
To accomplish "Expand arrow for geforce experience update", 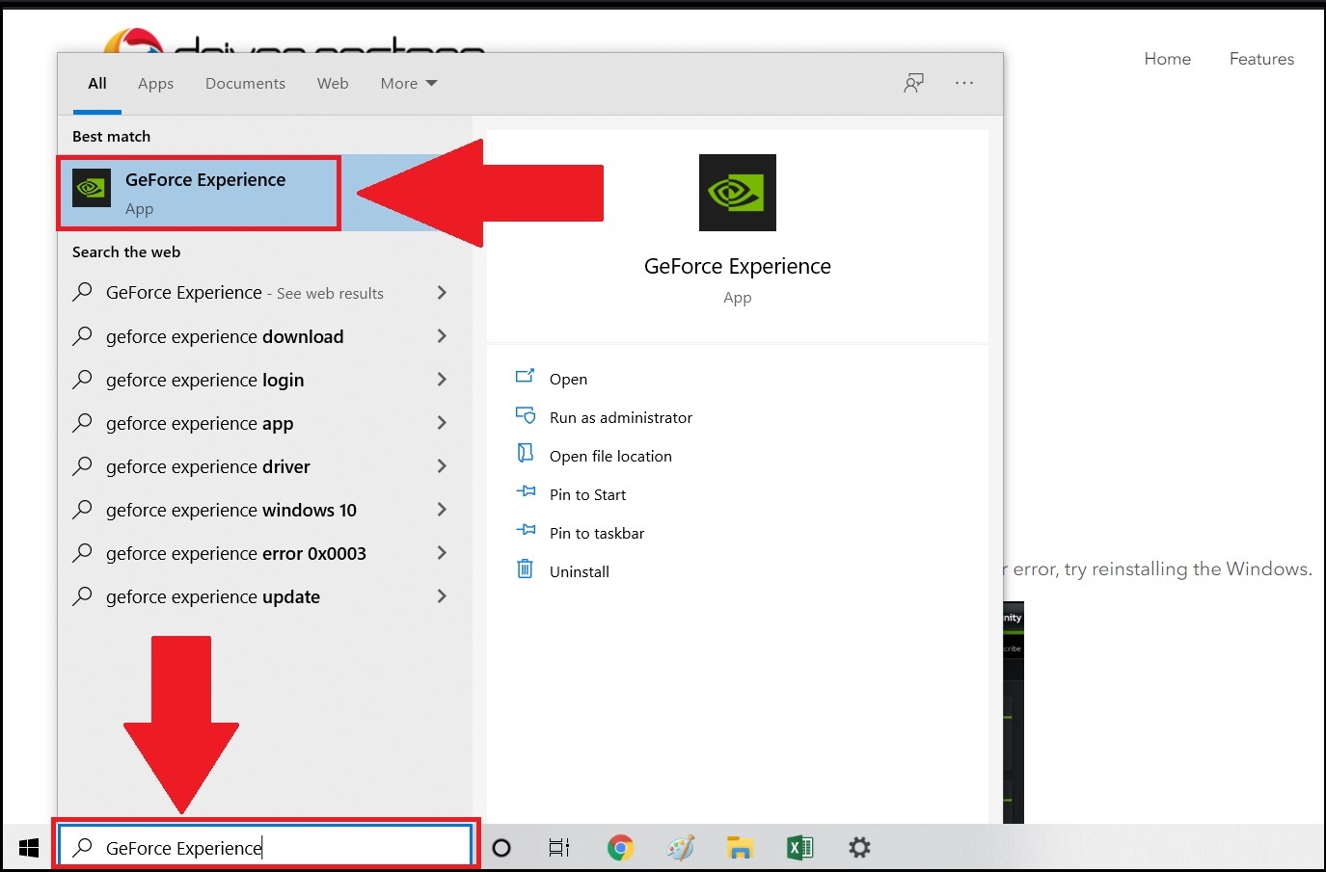I will 442,595.
